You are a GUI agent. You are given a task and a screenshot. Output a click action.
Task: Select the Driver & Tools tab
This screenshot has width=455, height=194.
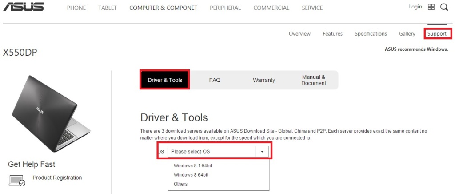coord(165,80)
